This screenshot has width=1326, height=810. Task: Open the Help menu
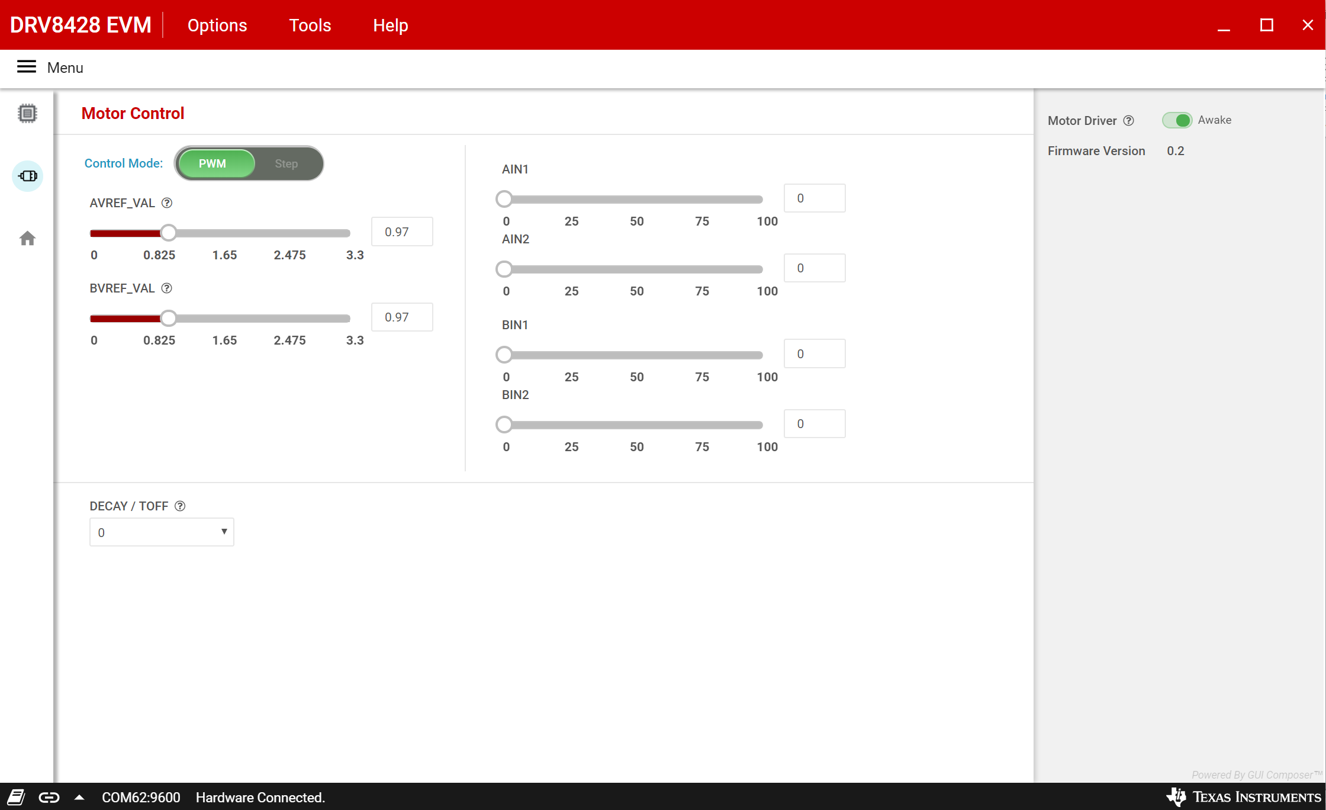click(x=390, y=25)
